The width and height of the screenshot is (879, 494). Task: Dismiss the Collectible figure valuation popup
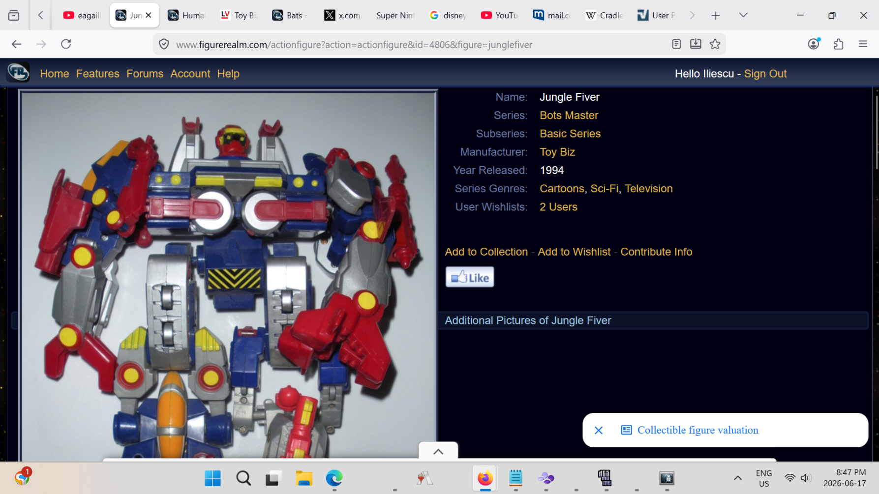(x=599, y=430)
